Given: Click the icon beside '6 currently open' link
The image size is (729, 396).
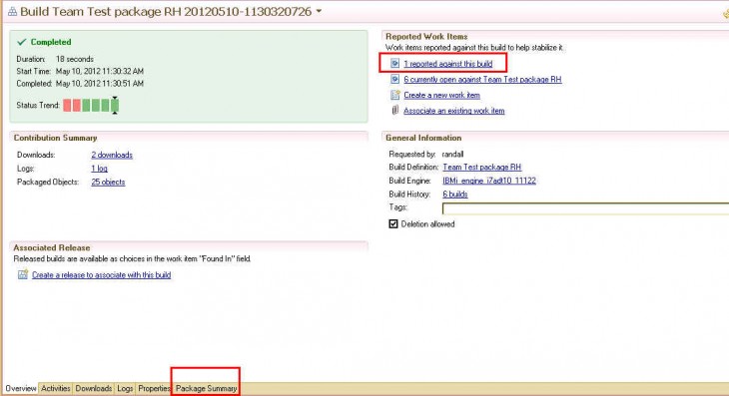Looking at the screenshot, I should (x=394, y=79).
